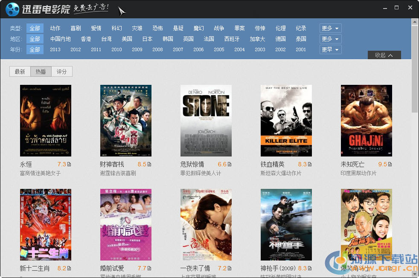The height and width of the screenshot is (278, 419).
Task: Select the 日本 region filter
Action: pyautogui.click(x=147, y=39)
